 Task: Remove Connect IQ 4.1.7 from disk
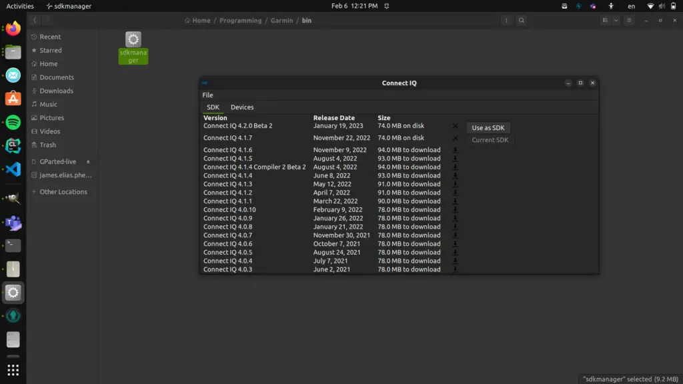click(x=455, y=138)
